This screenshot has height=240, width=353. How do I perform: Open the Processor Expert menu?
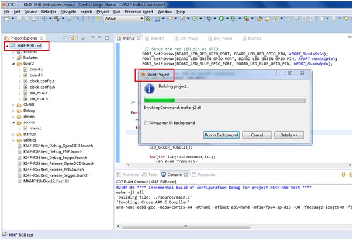click(x=139, y=12)
